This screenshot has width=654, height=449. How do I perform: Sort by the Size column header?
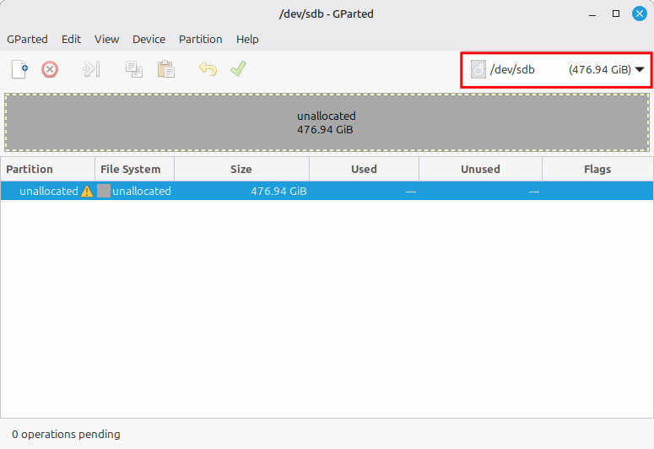pos(241,169)
